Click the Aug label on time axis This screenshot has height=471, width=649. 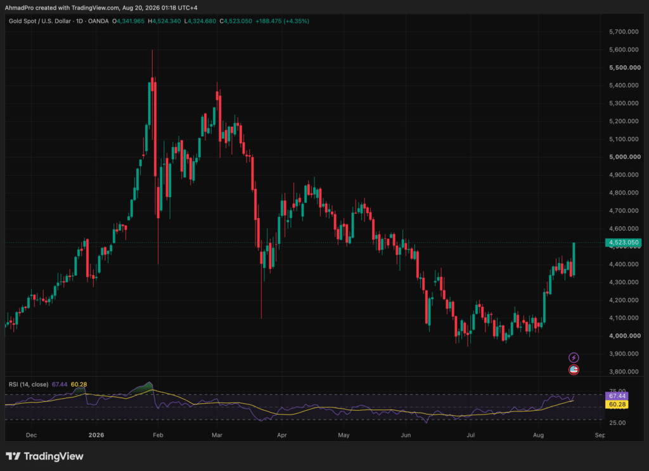538,435
